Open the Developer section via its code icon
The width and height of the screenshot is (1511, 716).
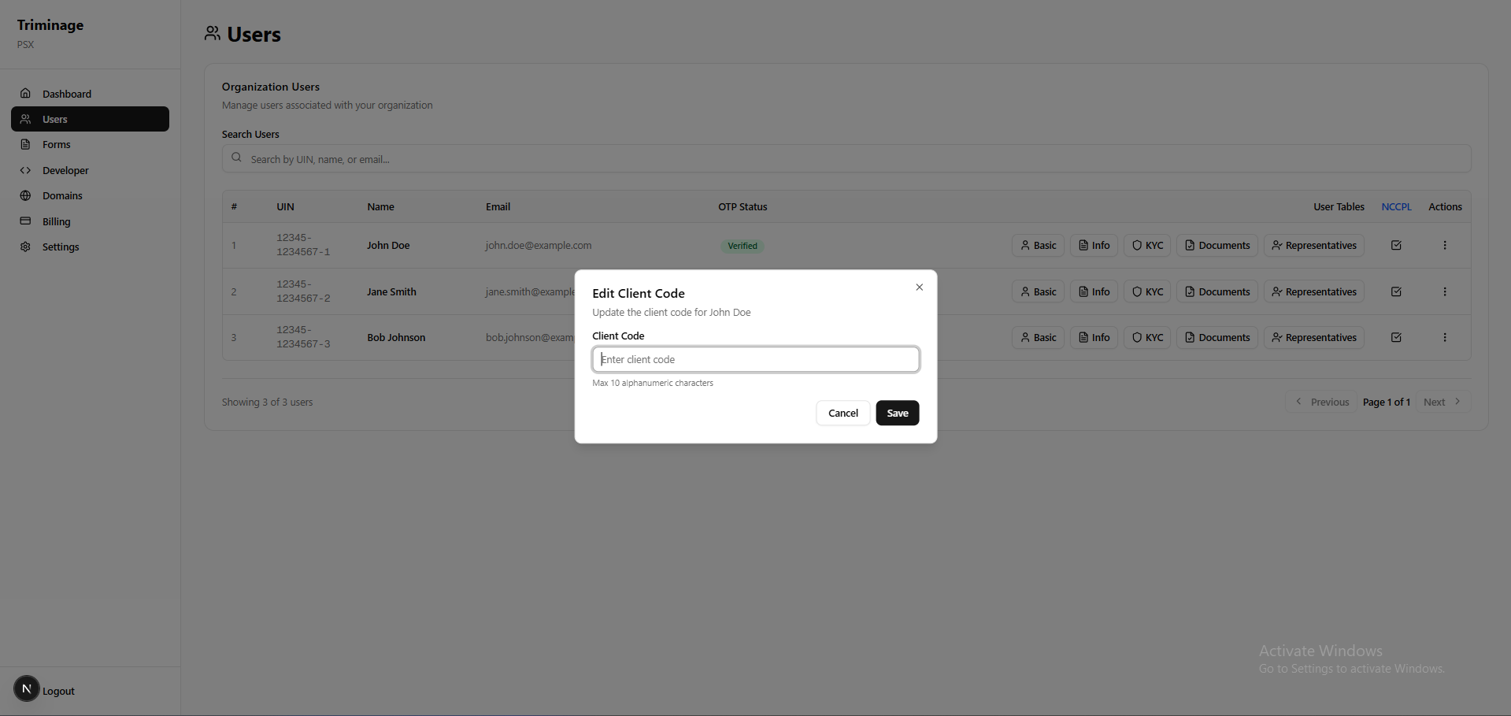click(26, 170)
